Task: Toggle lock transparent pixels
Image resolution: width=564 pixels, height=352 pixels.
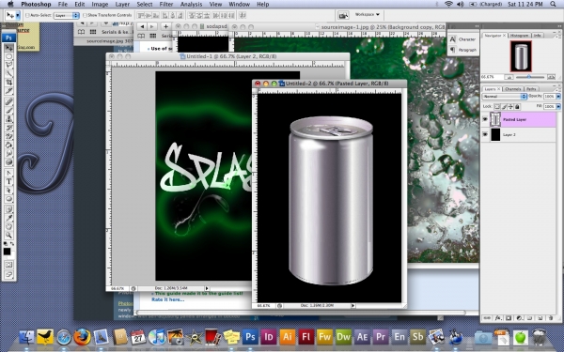Action: (497, 107)
